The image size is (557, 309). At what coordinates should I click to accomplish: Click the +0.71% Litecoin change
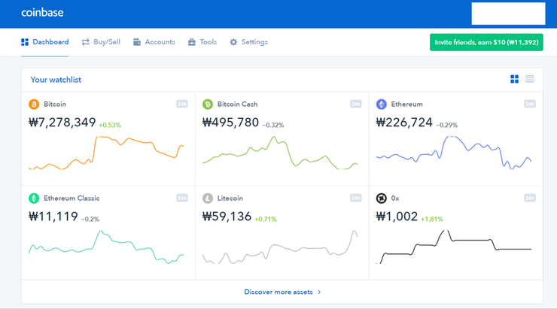[x=266, y=219]
